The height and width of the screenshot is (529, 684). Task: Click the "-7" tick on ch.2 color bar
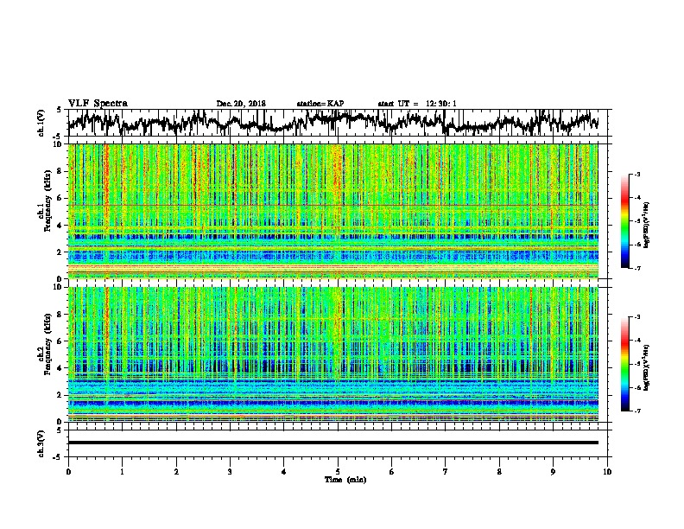pos(637,411)
